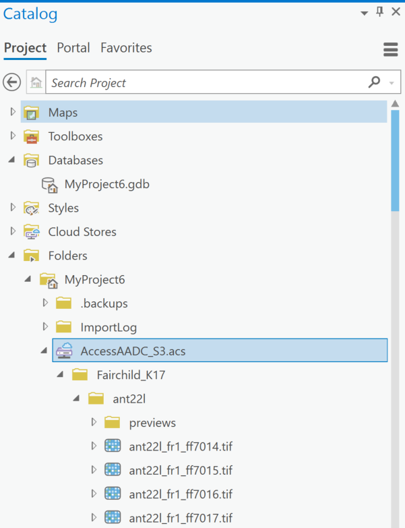Image resolution: width=405 pixels, height=528 pixels.
Task: Click the Maps folder icon
Action: (x=31, y=113)
